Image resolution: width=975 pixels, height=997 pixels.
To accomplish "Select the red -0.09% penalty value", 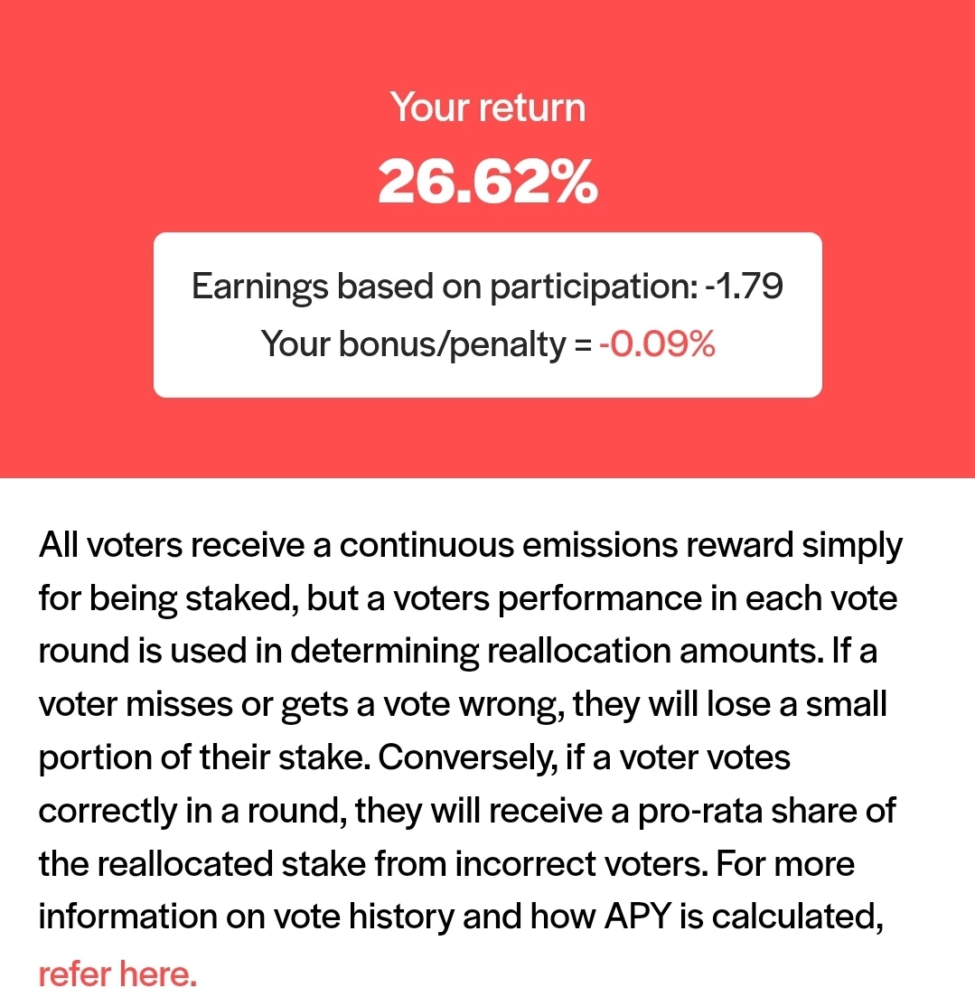I will coord(657,344).
